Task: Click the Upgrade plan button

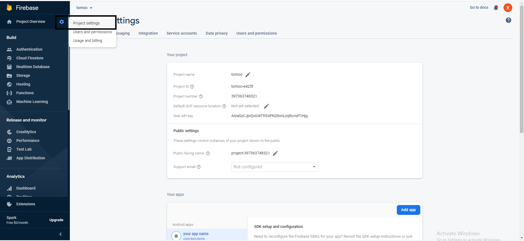Action: click(x=56, y=220)
